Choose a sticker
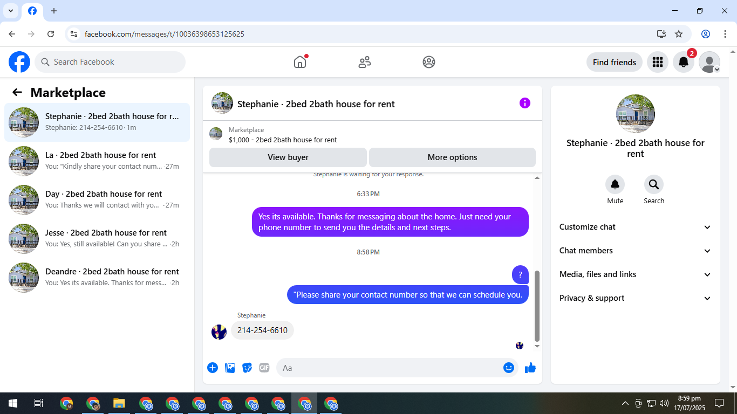737x414 pixels. (247, 368)
